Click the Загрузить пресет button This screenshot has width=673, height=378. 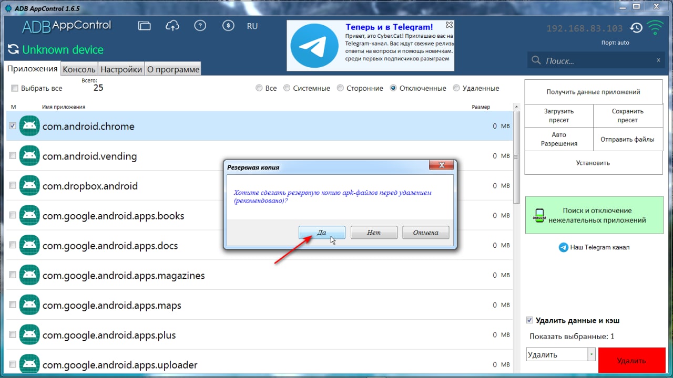click(x=559, y=115)
